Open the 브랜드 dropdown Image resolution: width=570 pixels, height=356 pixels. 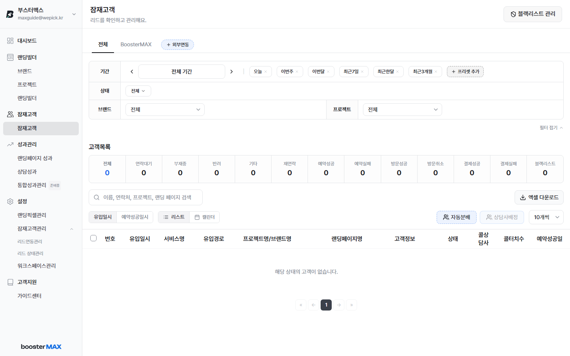[165, 110]
